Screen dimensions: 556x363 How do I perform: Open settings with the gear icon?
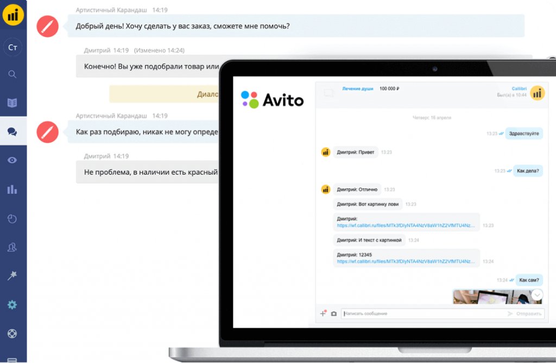pyautogui.click(x=13, y=304)
